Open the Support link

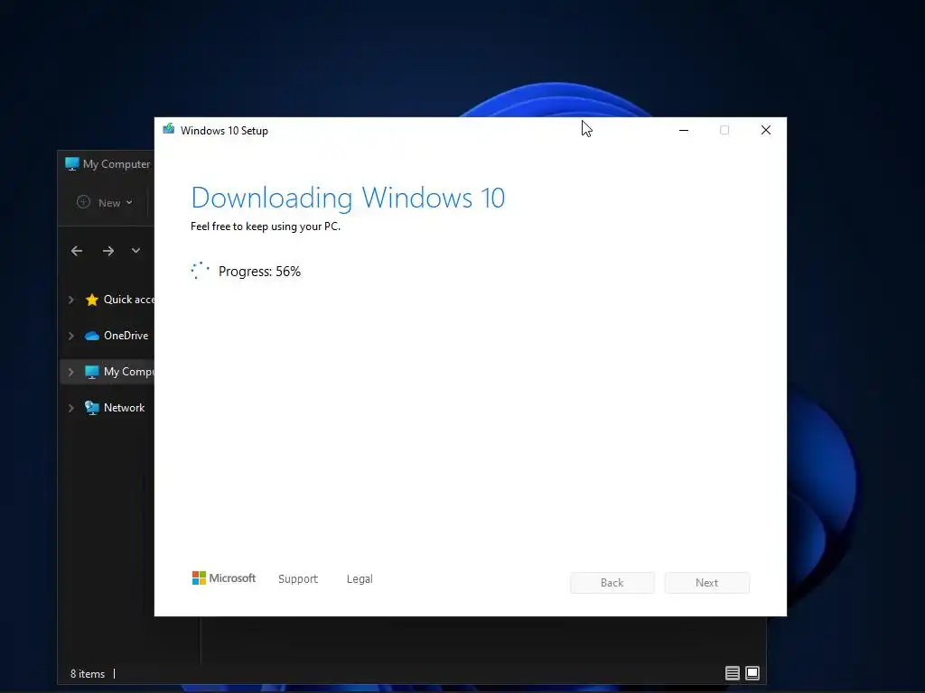(298, 578)
